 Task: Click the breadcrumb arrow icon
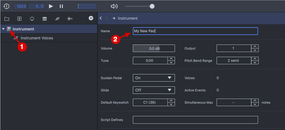114,18
